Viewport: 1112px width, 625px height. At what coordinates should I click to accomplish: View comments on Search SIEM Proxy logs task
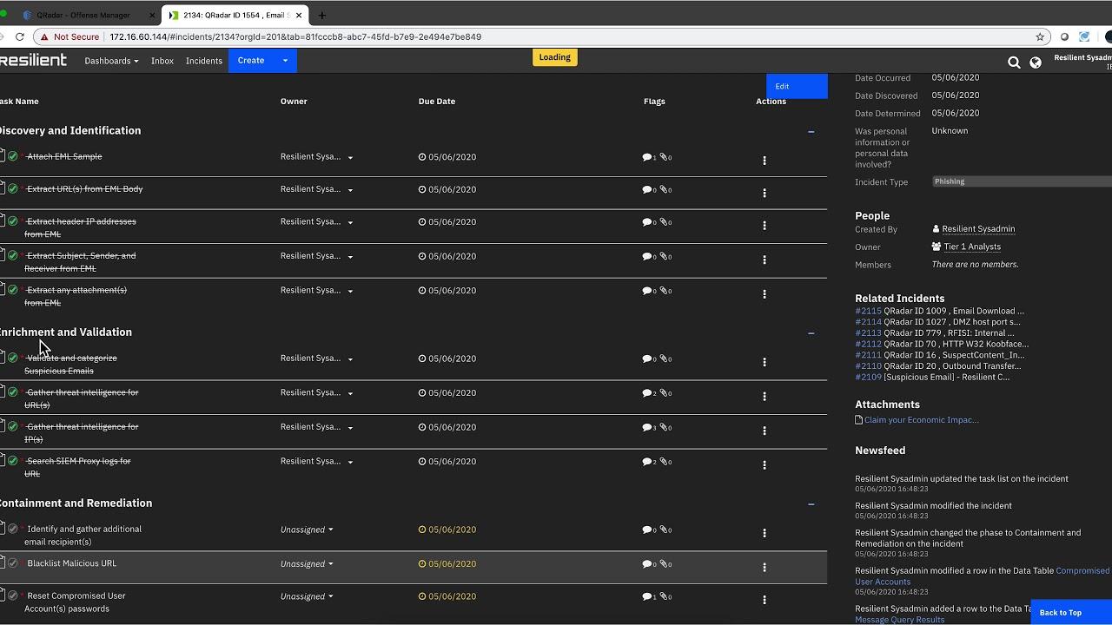tap(649, 462)
